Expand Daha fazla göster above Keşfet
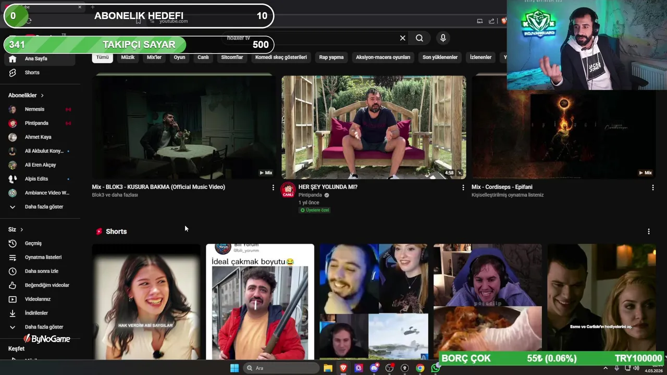 click(40, 327)
